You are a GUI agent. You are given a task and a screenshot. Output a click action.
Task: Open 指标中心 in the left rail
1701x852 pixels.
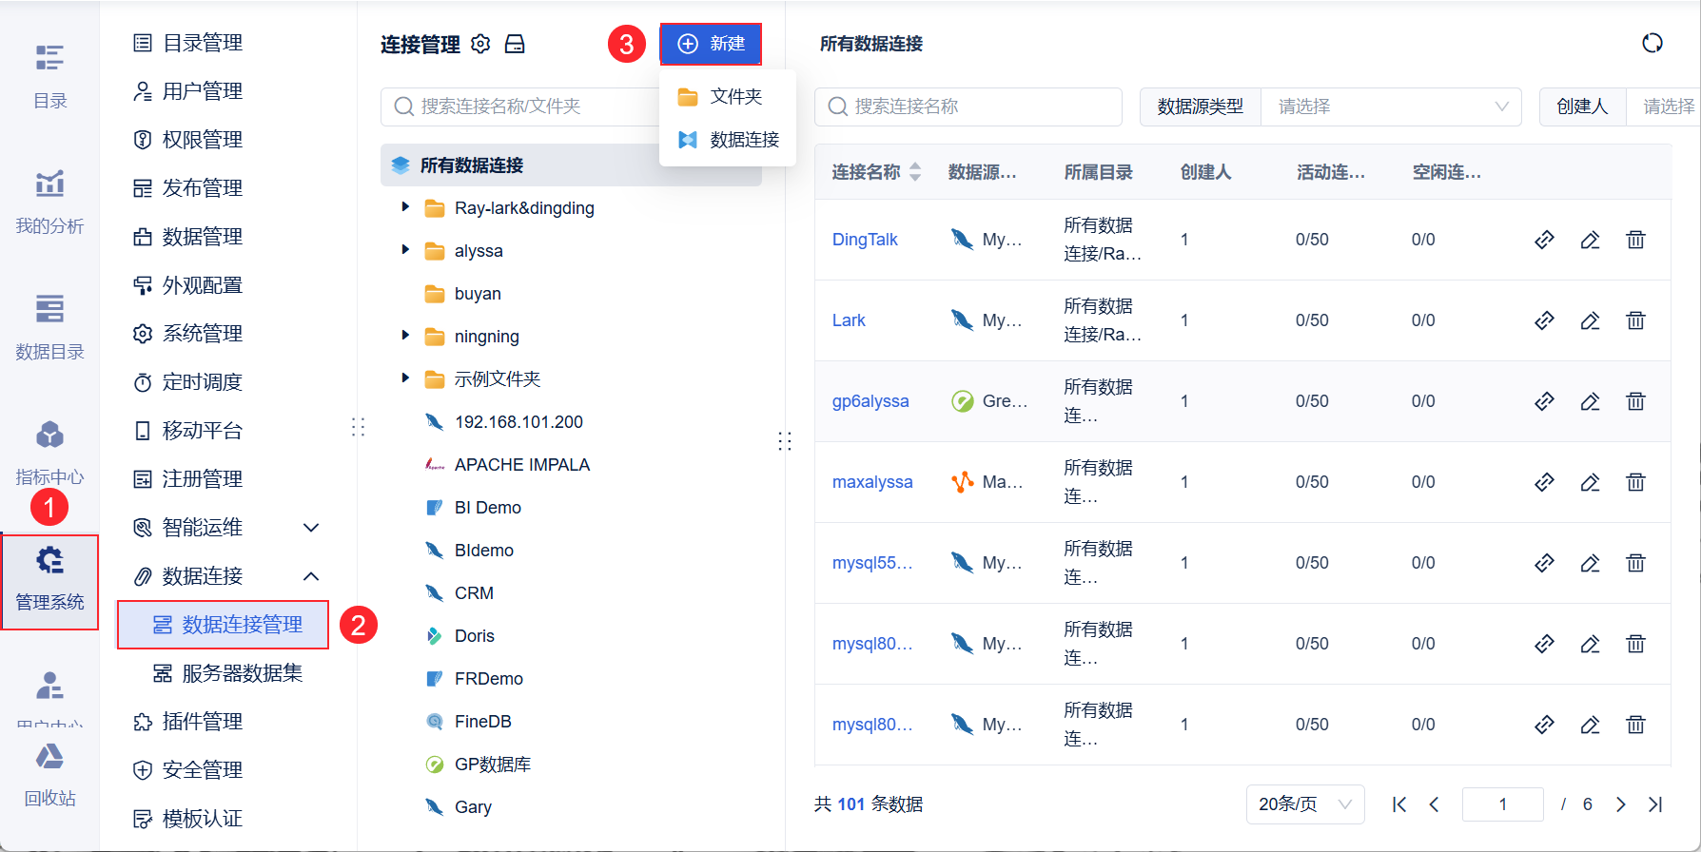[x=49, y=453]
